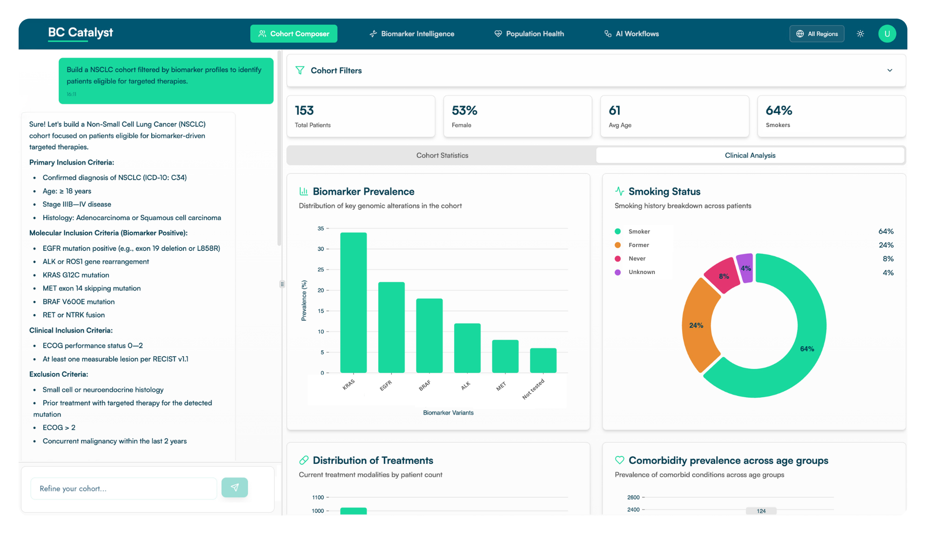Open AI Workflows navigation item
Screen dimensions: 926x535
click(631, 34)
